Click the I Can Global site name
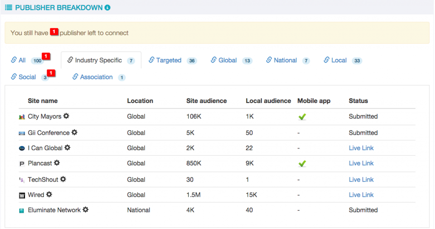The image size is (435, 229). [45, 148]
